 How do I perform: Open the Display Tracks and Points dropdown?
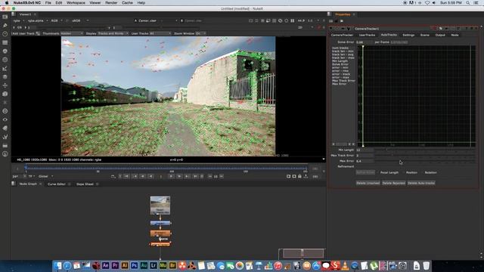coord(113,33)
